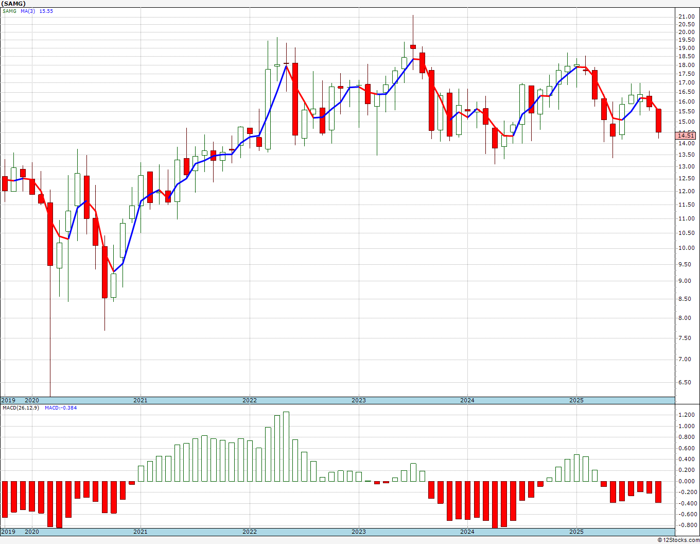Click the MACD:-0.384 value label
The width and height of the screenshot is (700, 544).
[61, 407]
